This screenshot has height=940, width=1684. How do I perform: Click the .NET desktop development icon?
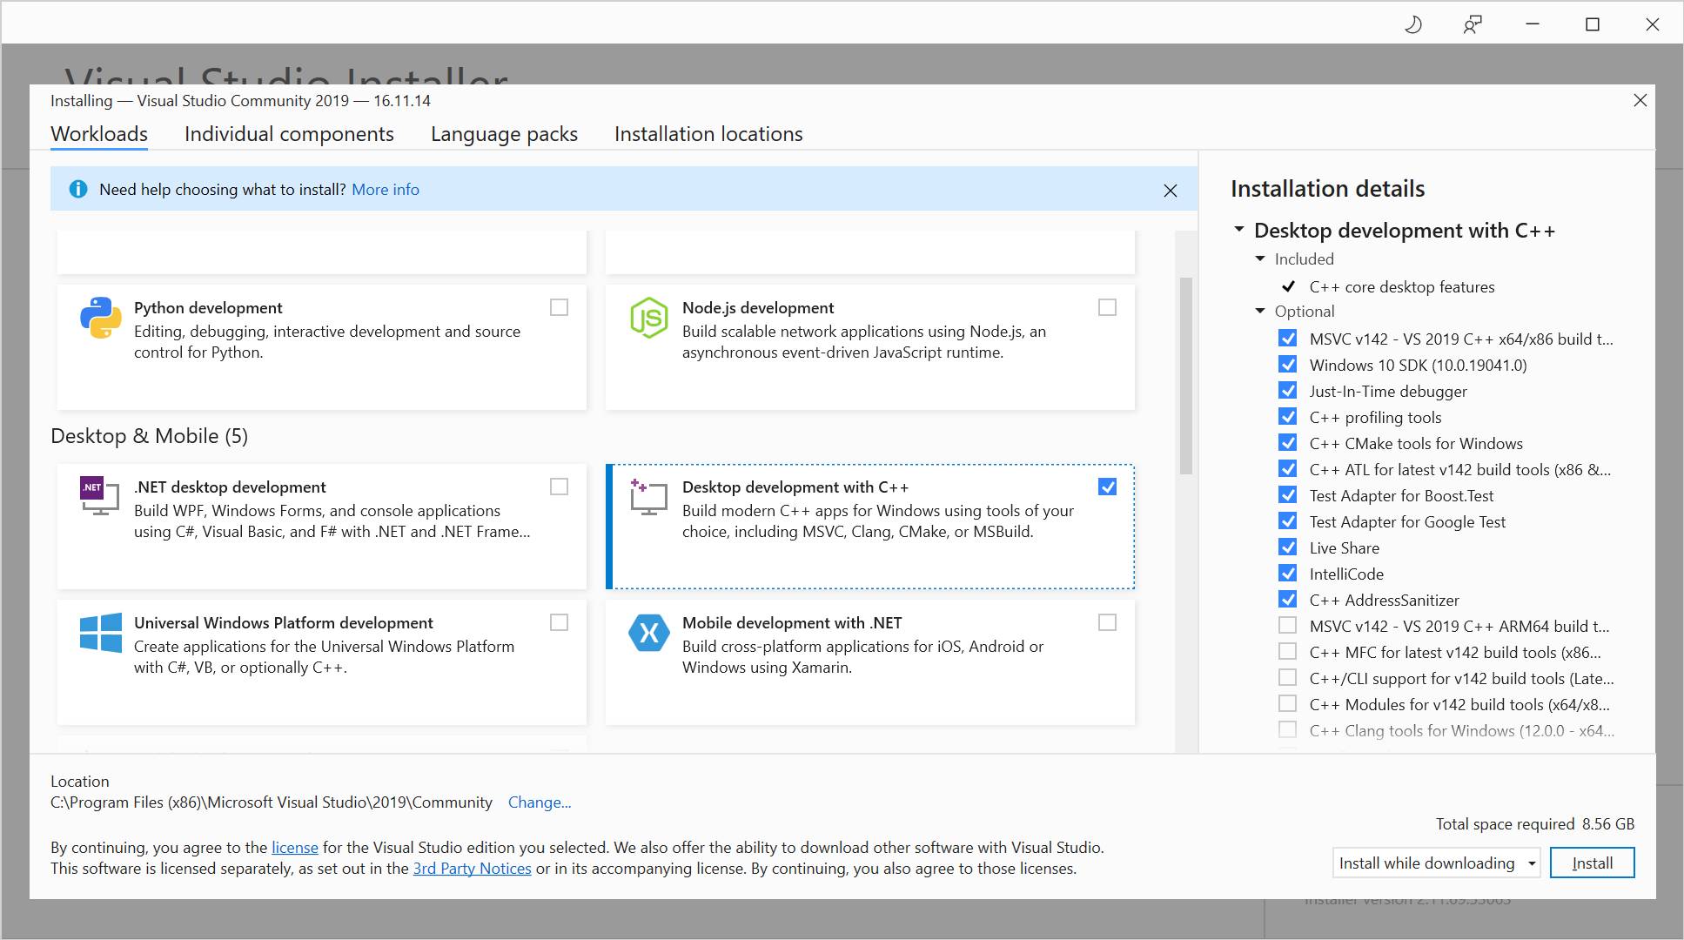pyautogui.click(x=100, y=496)
